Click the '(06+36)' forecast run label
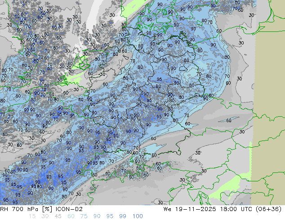Viewport: 285px width, 220px height. pyautogui.click(x=268, y=209)
